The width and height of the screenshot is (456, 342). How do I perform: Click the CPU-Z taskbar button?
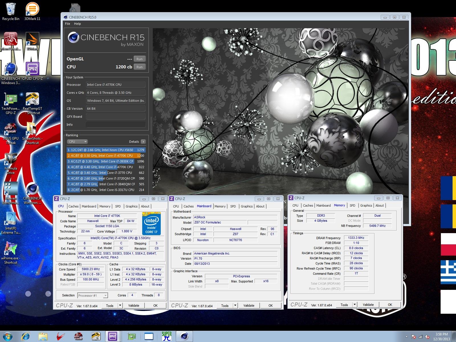[113, 336]
